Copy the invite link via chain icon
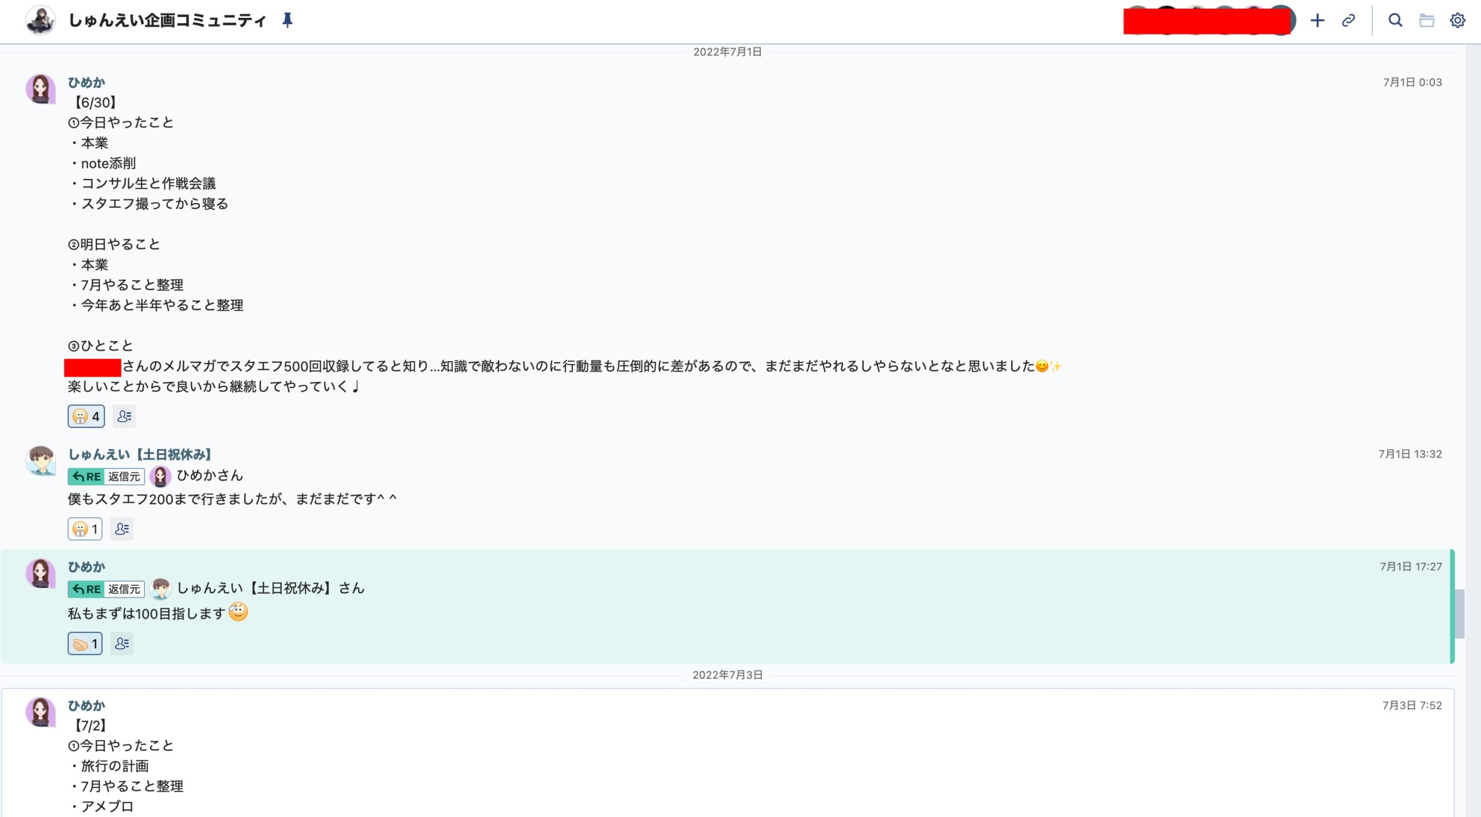Image resolution: width=1481 pixels, height=817 pixels. [1349, 20]
